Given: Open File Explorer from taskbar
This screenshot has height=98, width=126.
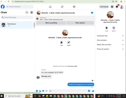Looking at the screenshot, I should 51,96.
